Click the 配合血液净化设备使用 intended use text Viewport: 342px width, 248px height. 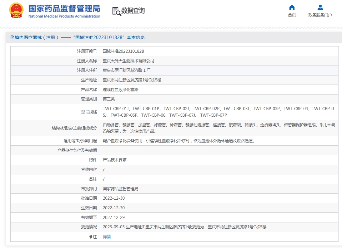(179, 141)
